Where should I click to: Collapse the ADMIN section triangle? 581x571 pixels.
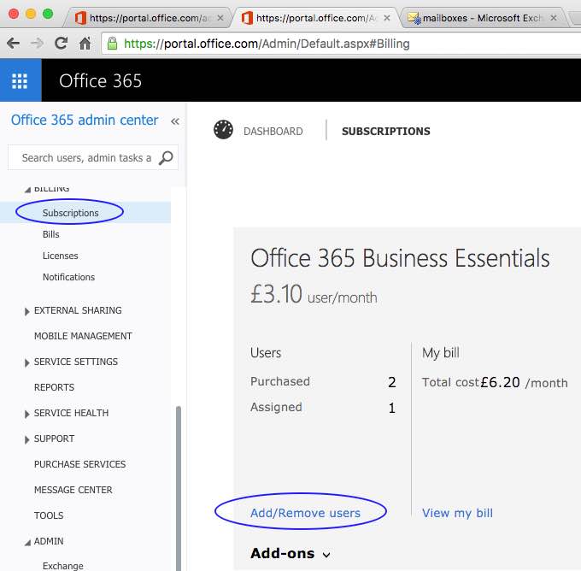point(27,543)
